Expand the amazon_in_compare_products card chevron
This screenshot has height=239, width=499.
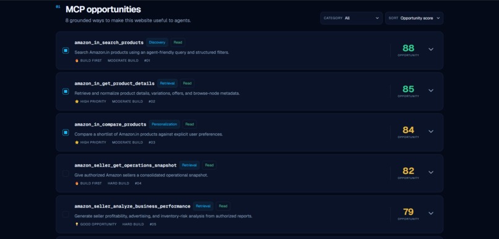click(x=431, y=131)
